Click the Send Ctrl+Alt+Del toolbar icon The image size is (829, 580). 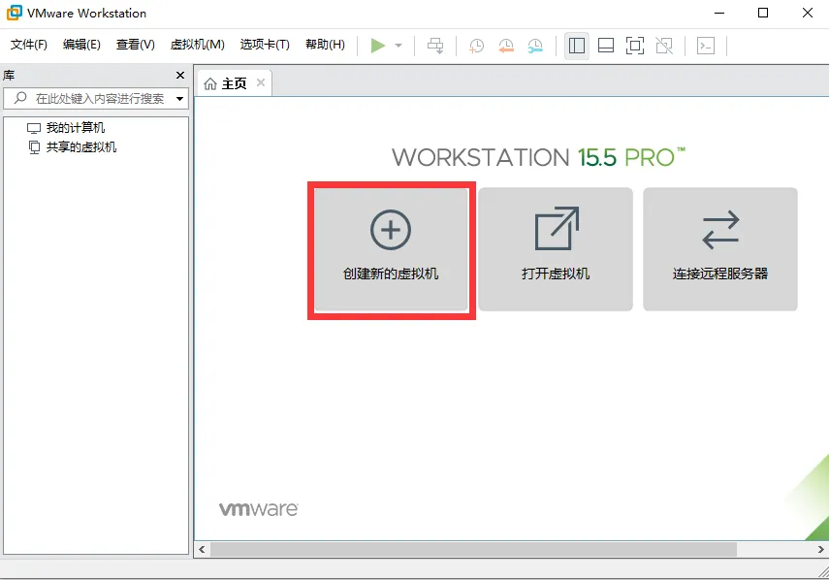click(x=435, y=46)
